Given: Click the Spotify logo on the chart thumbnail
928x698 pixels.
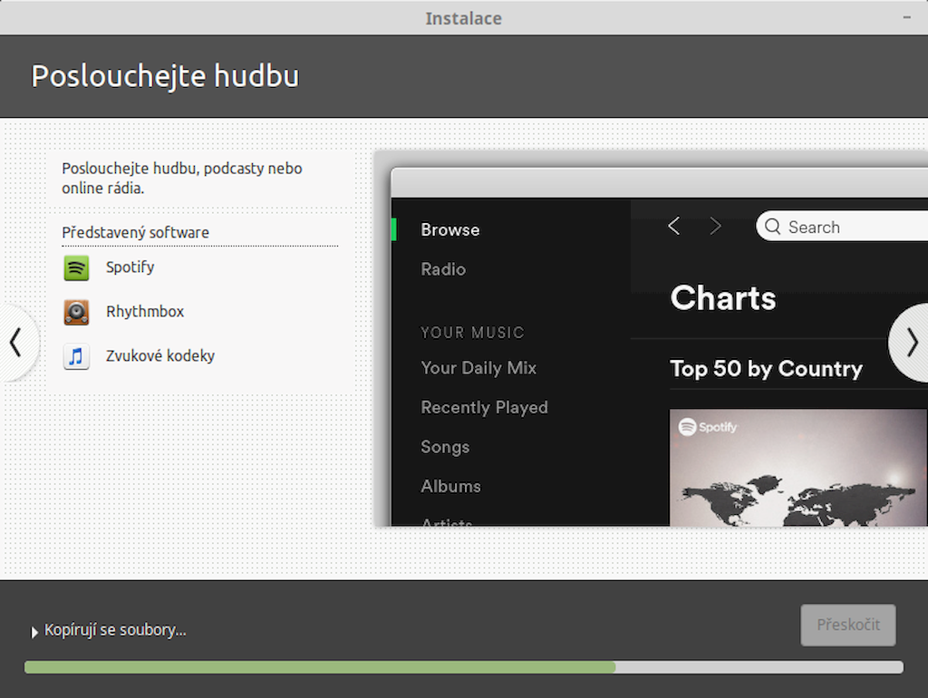Looking at the screenshot, I should 708,426.
